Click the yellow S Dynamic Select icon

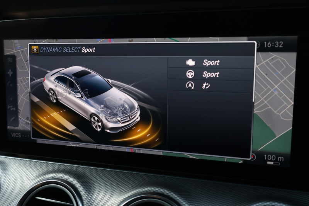[35, 49]
